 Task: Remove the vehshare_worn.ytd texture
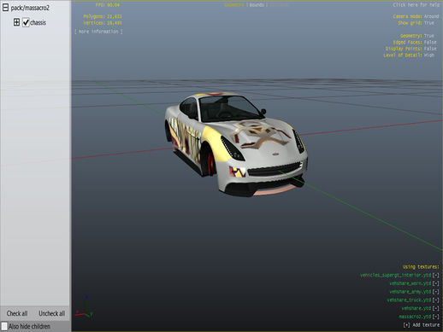point(435,283)
